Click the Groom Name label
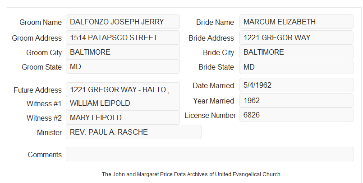Viewport: 363px width, 183px height. click(41, 22)
